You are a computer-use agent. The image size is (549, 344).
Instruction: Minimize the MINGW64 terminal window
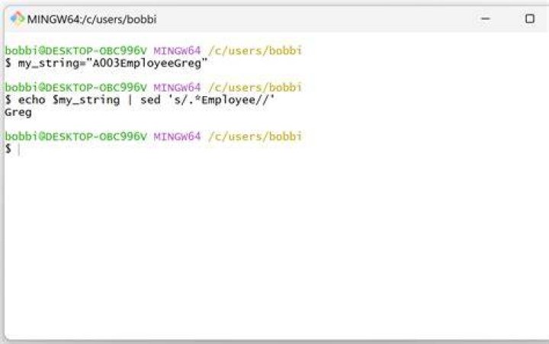click(x=485, y=18)
